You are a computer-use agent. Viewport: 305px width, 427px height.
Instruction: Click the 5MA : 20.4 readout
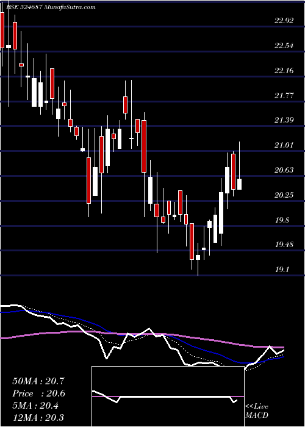tap(35, 406)
